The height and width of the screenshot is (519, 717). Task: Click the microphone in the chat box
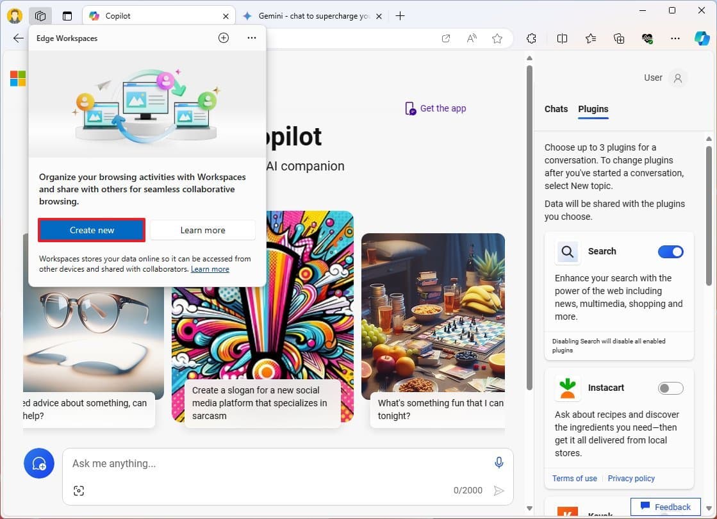499,463
